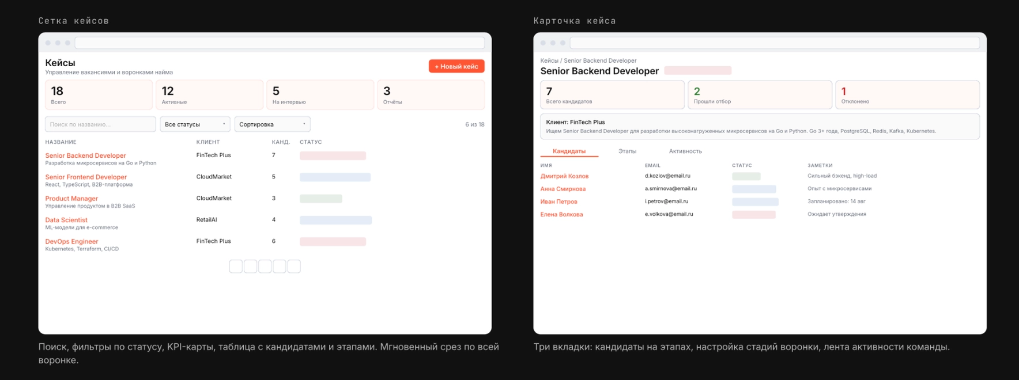Open candidate Анна Смирнова

pyautogui.click(x=563, y=189)
